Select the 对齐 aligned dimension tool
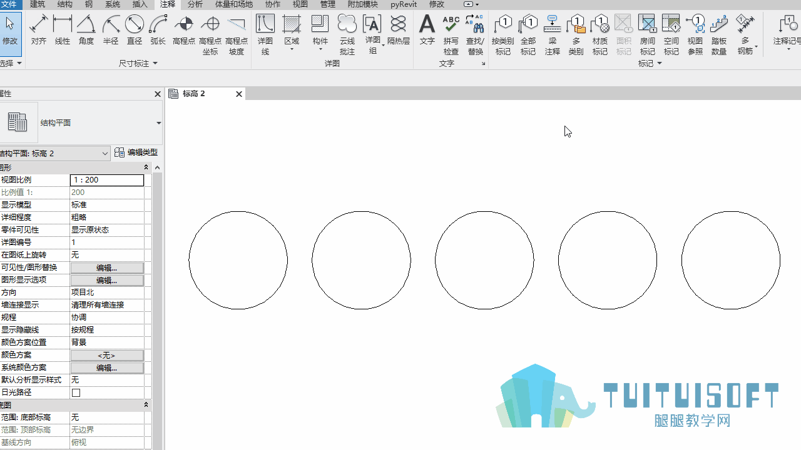The image size is (801, 450). click(x=39, y=31)
